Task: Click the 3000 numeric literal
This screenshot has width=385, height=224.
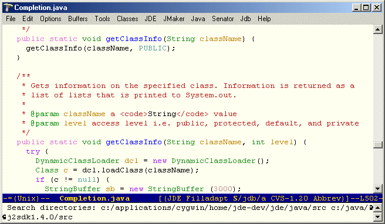Action: tap(222, 189)
